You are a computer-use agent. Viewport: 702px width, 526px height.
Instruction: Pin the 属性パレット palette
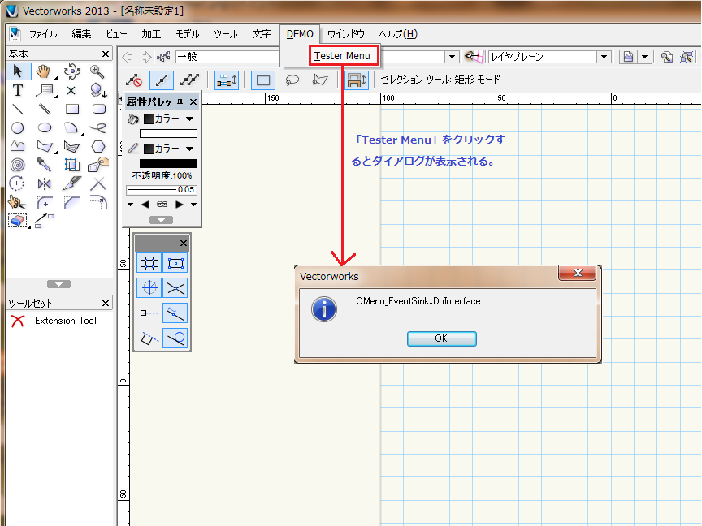pyautogui.click(x=180, y=102)
